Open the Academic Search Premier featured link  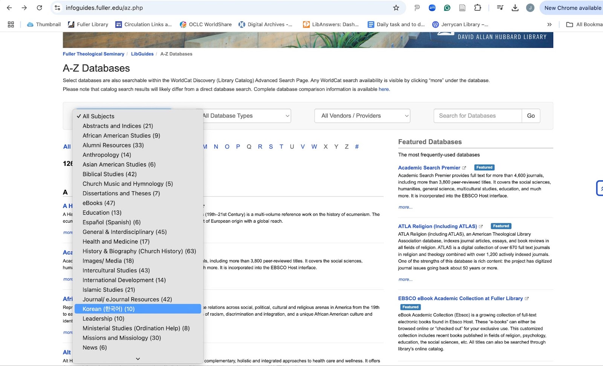(429, 168)
